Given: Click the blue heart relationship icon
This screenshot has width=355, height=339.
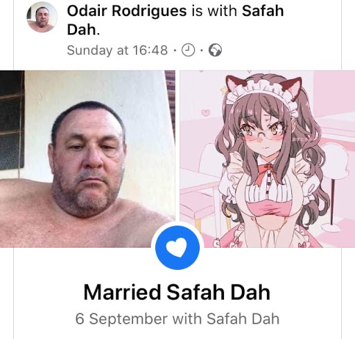Looking at the screenshot, I should 177,248.
